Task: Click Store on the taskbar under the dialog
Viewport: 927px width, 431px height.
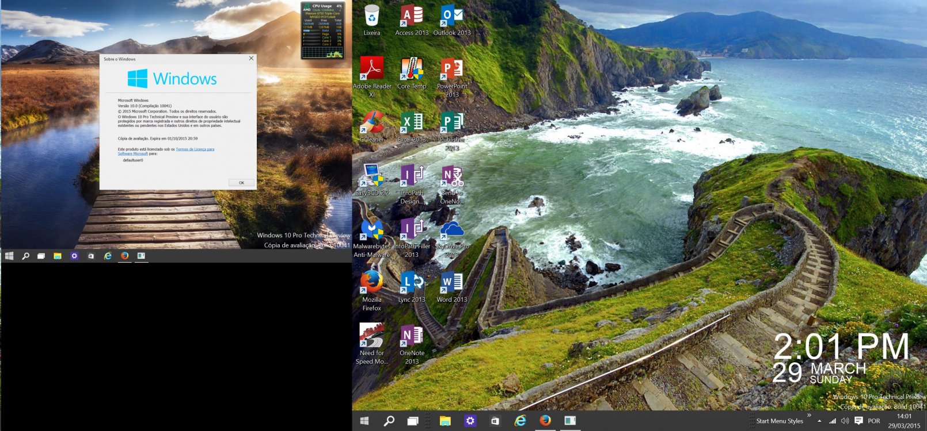Action: [91, 256]
